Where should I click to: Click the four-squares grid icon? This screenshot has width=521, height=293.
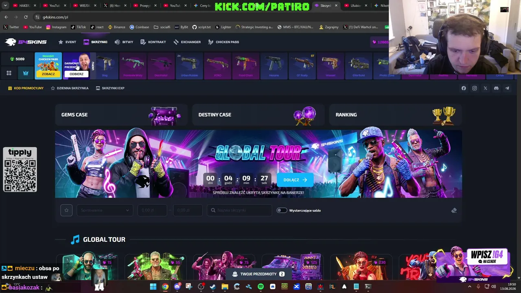[9, 73]
